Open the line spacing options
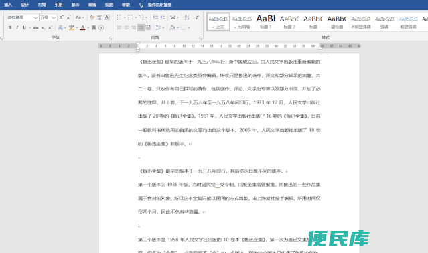 point(158,27)
